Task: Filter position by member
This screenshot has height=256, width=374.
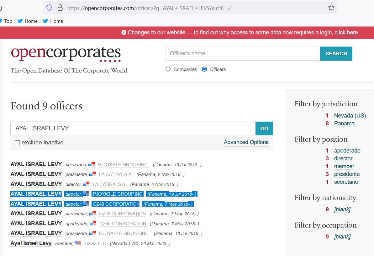Action: coord(344,166)
